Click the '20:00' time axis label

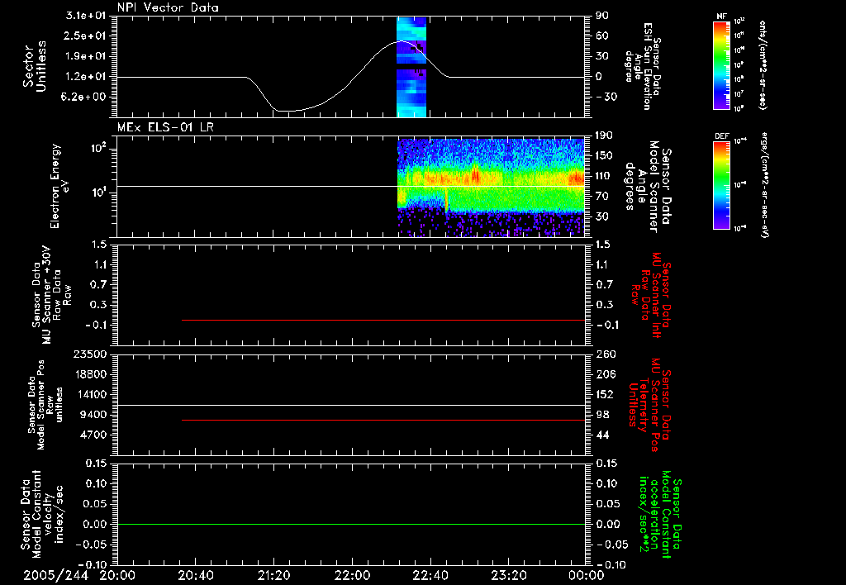pyautogui.click(x=117, y=575)
